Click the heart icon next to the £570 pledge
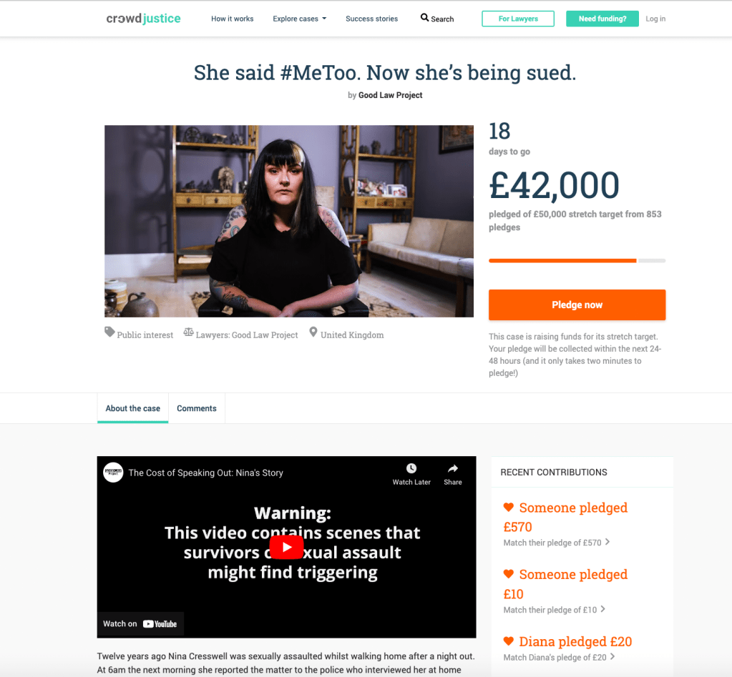Image resolution: width=732 pixels, height=677 pixels. (x=508, y=507)
